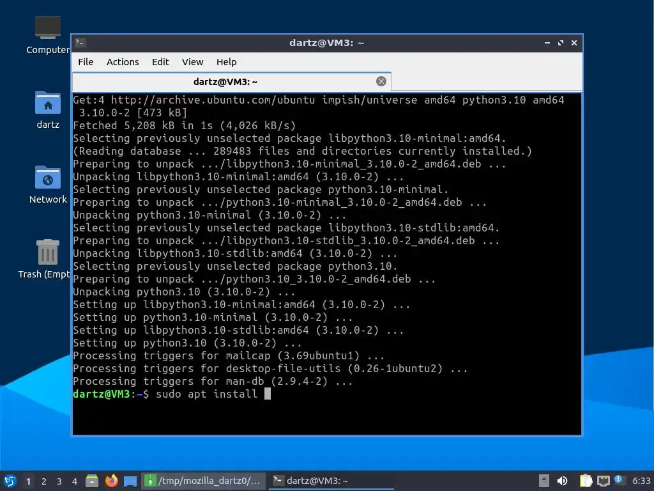Open the Help menu in the terminal
This screenshot has height=491, width=654.
pyautogui.click(x=227, y=62)
